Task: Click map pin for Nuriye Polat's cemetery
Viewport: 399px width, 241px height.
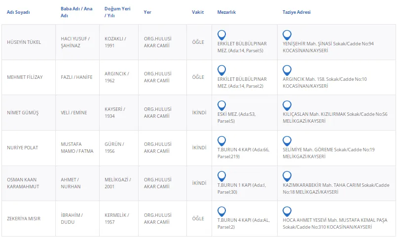Action: tap(222, 141)
